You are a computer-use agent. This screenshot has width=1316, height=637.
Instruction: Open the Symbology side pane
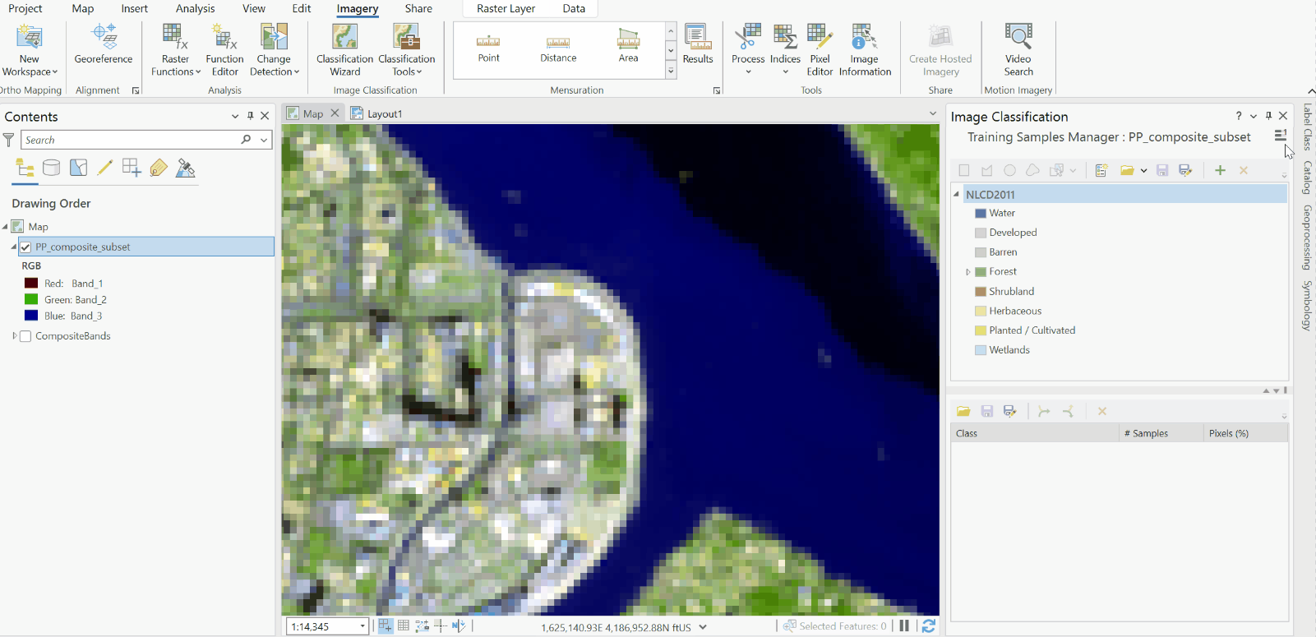point(1307,306)
